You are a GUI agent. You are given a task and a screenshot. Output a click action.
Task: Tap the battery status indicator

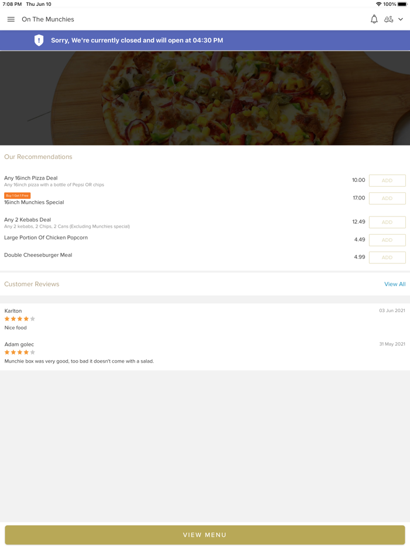402,4
